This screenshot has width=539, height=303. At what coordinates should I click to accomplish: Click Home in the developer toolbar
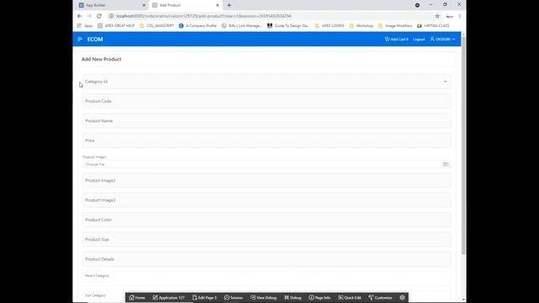[x=136, y=297]
